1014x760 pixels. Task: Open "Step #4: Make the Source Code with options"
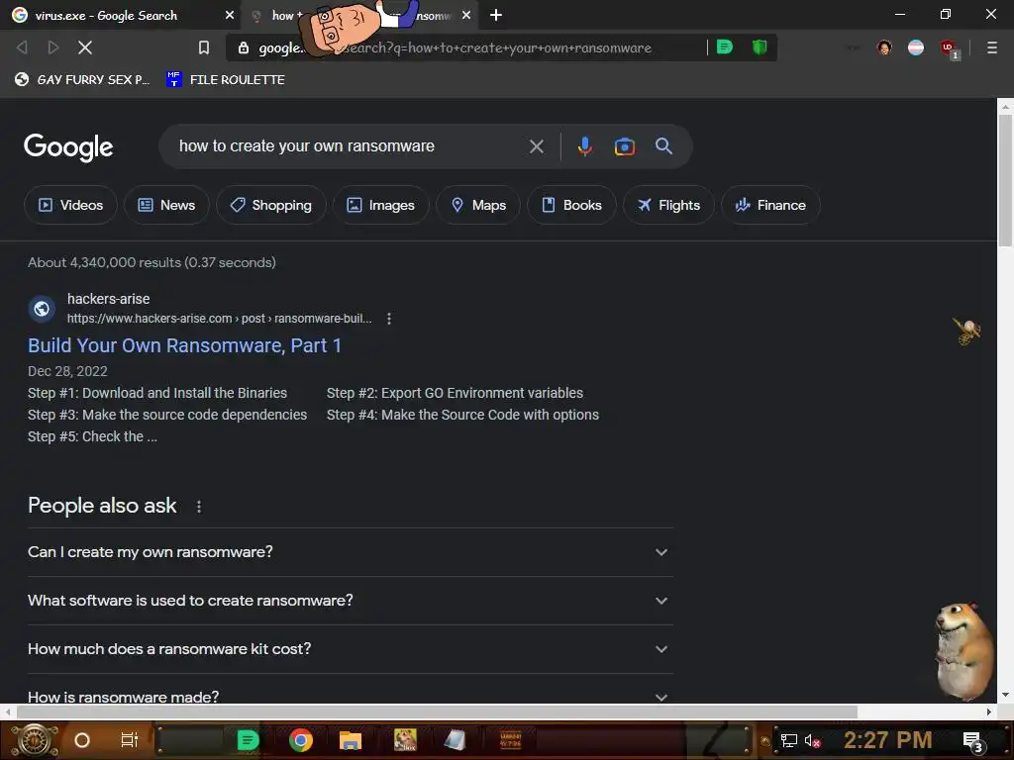[x=462, y=415]
